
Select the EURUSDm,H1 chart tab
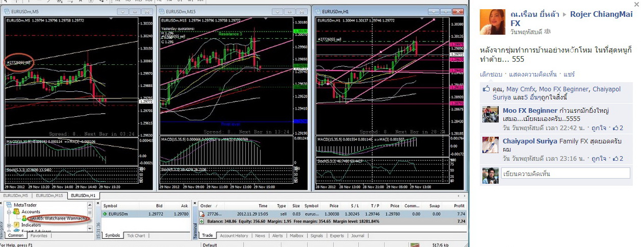pos(83,195)
